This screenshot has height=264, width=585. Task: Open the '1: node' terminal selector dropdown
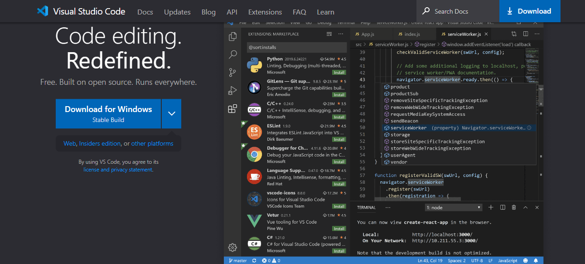tap(453, 207)
